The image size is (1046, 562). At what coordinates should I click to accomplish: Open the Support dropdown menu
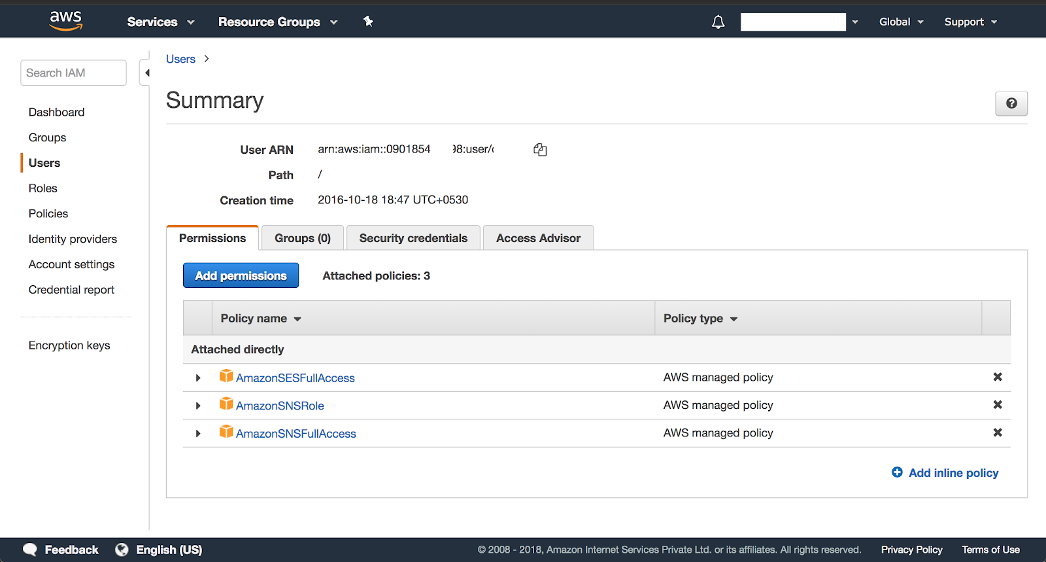971,22
